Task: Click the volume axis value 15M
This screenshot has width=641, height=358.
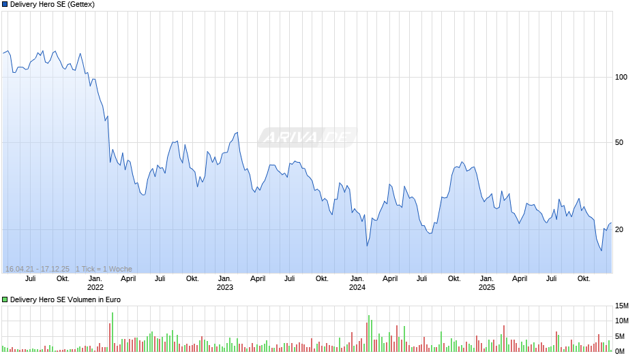Action: 622,306
